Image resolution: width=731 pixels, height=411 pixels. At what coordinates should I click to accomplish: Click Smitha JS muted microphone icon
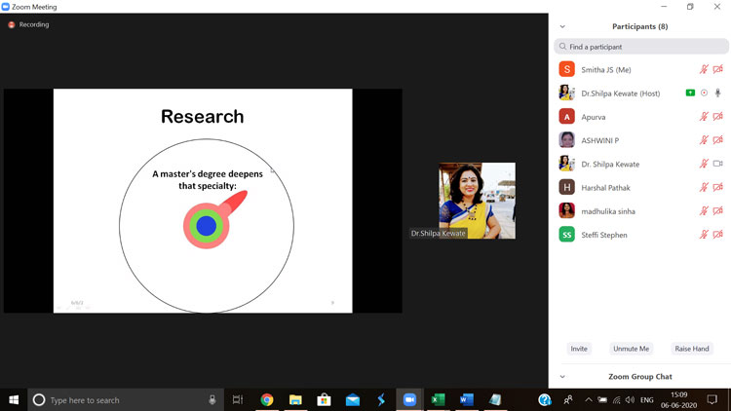704,69
